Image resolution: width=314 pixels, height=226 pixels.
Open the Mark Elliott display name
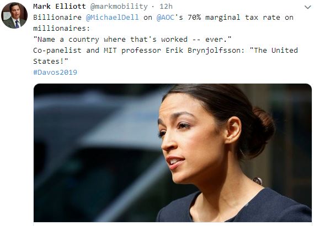click(x=60, y=7)
